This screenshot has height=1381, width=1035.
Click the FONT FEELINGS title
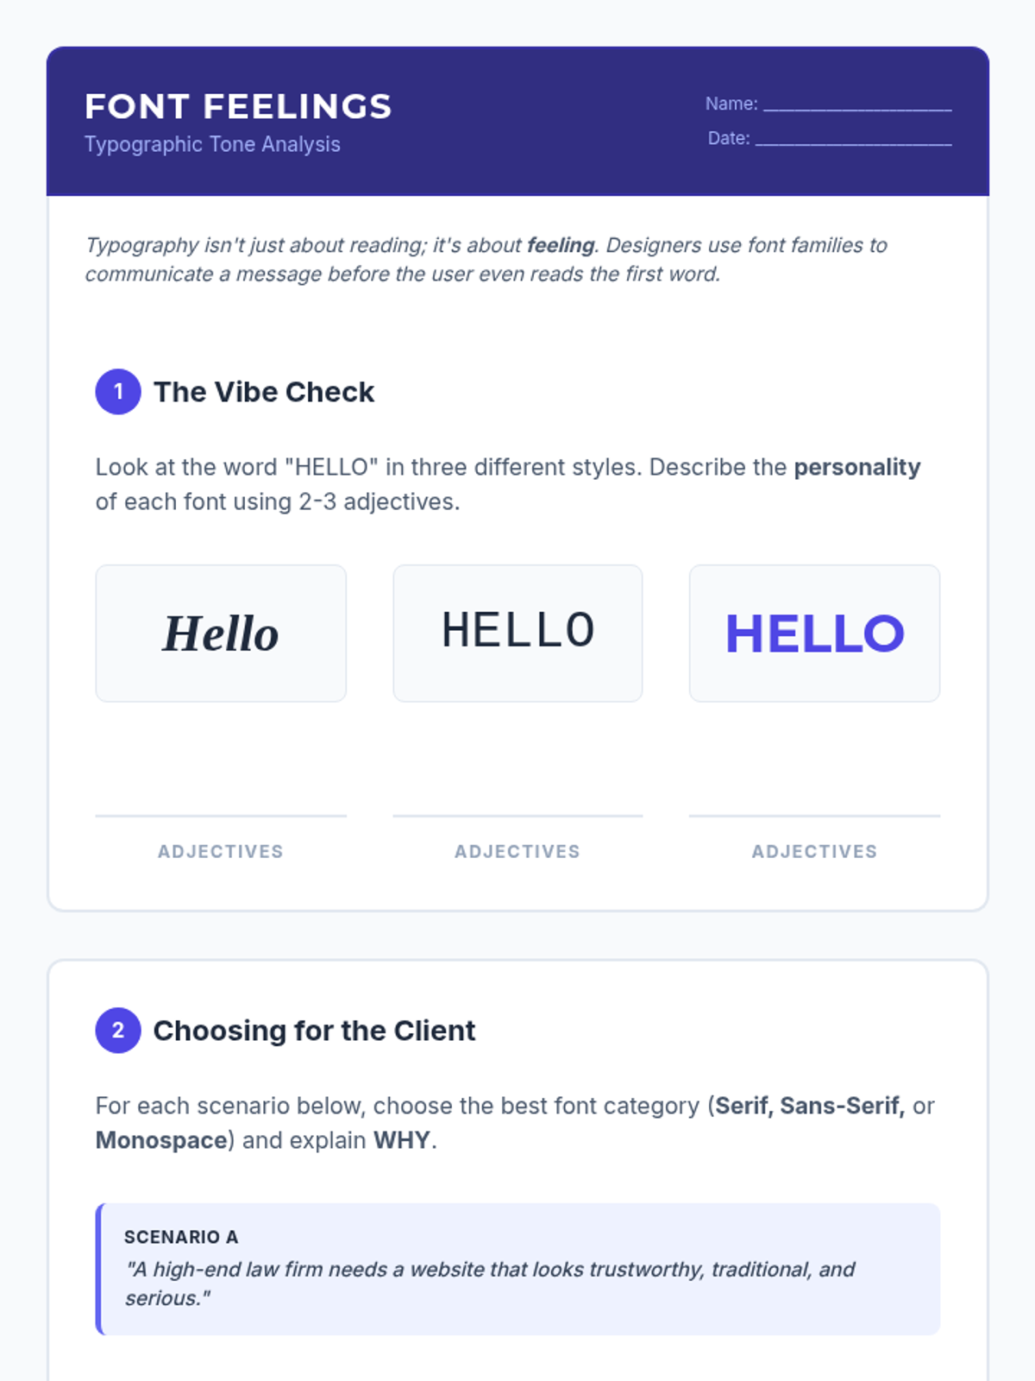[238, 107]
